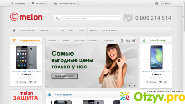185x104 pixels.
Task: Expand the грн currency dropdown
Action: point(168,3)
